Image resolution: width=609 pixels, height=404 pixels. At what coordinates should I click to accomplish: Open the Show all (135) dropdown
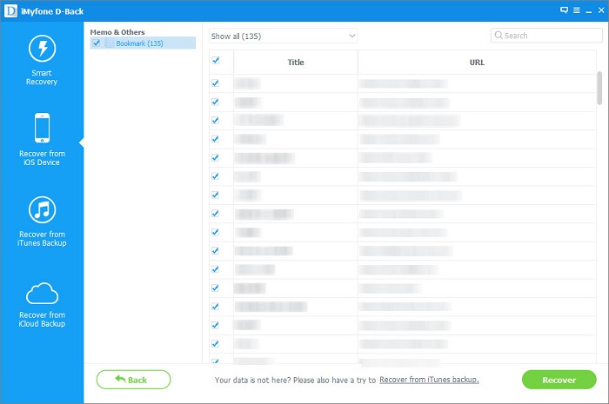283,36
